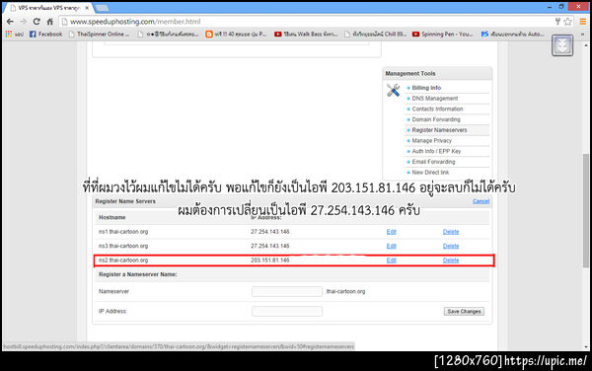This screenshot has height=371, width=592.
Task: Open the Chill 89 bookmark
Action: point(375,34)
